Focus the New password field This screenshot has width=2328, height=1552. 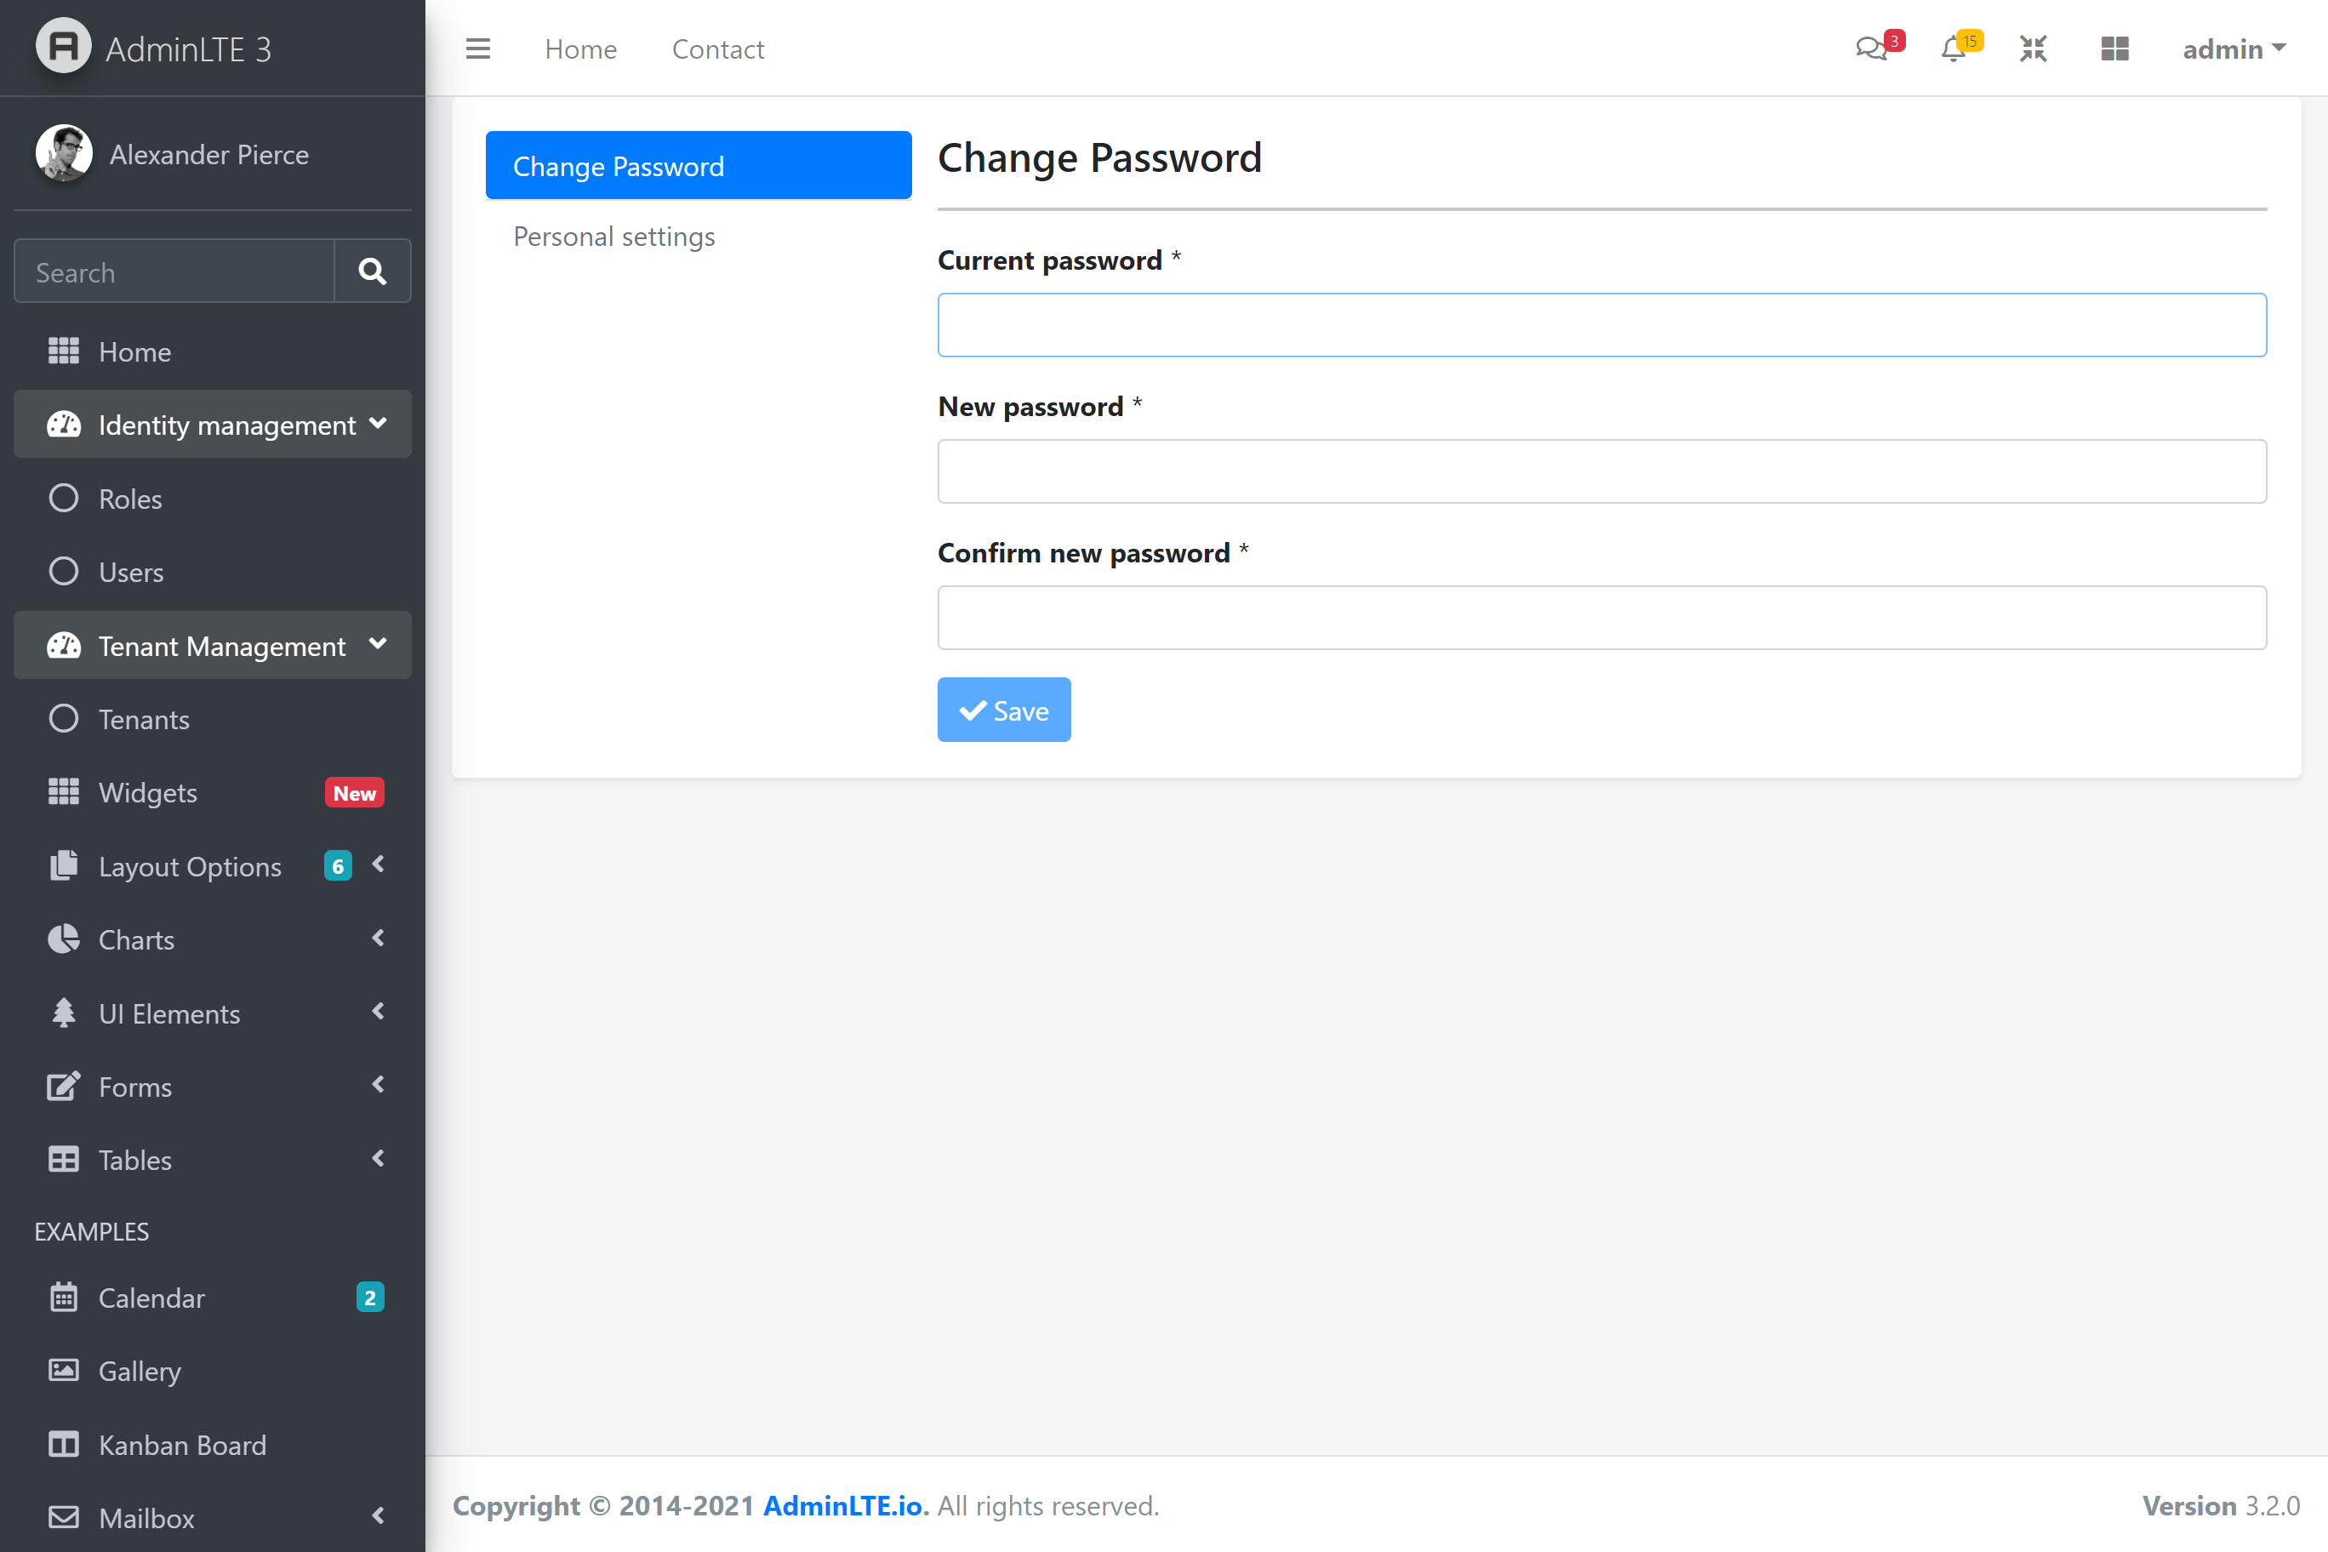tap(1601, 471)
